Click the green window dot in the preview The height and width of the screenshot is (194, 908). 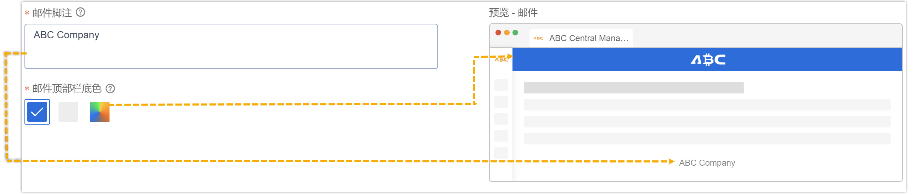[x=515, y=33]
